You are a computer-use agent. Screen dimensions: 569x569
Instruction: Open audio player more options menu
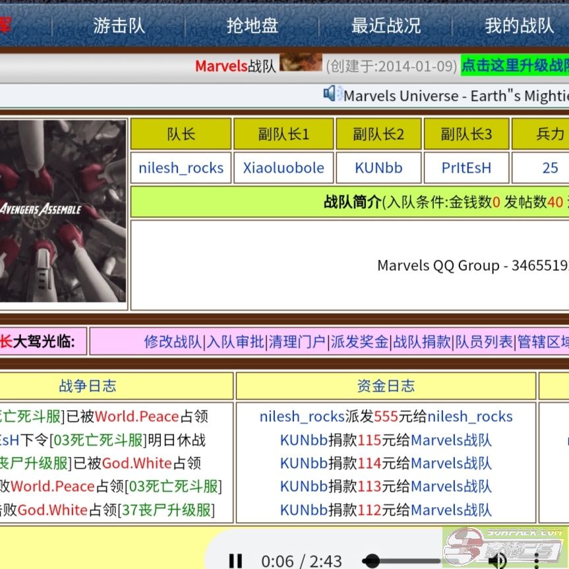pyautogui.click(x=537, y=560)
